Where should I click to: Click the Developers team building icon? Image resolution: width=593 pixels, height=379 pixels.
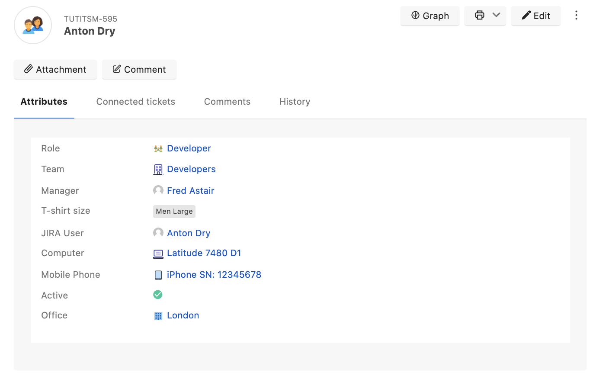click(x=158, y=170)
